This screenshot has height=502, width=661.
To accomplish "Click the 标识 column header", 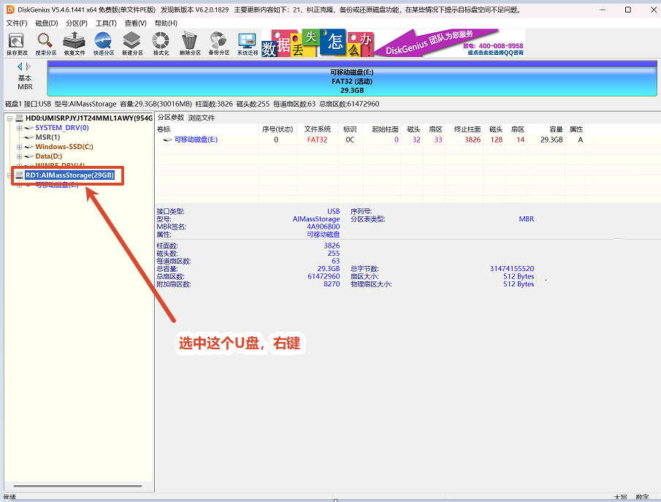I will point(350,129).
